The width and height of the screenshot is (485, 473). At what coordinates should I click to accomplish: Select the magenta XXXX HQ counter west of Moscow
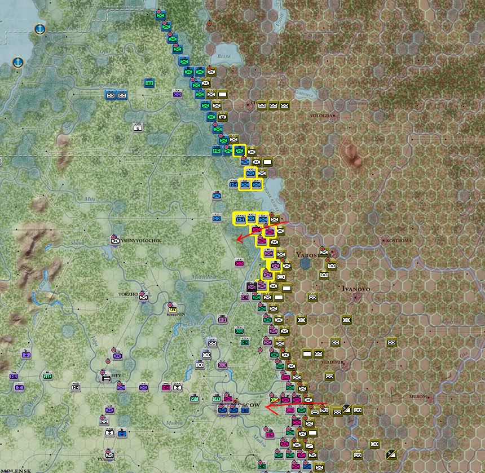[x=166, y=387]
